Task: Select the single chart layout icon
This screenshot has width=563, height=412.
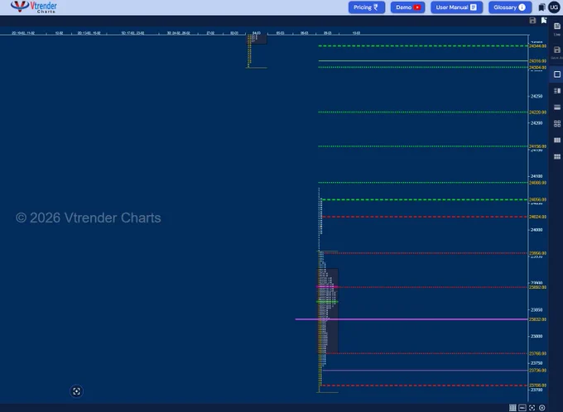Action: (557, 74)
